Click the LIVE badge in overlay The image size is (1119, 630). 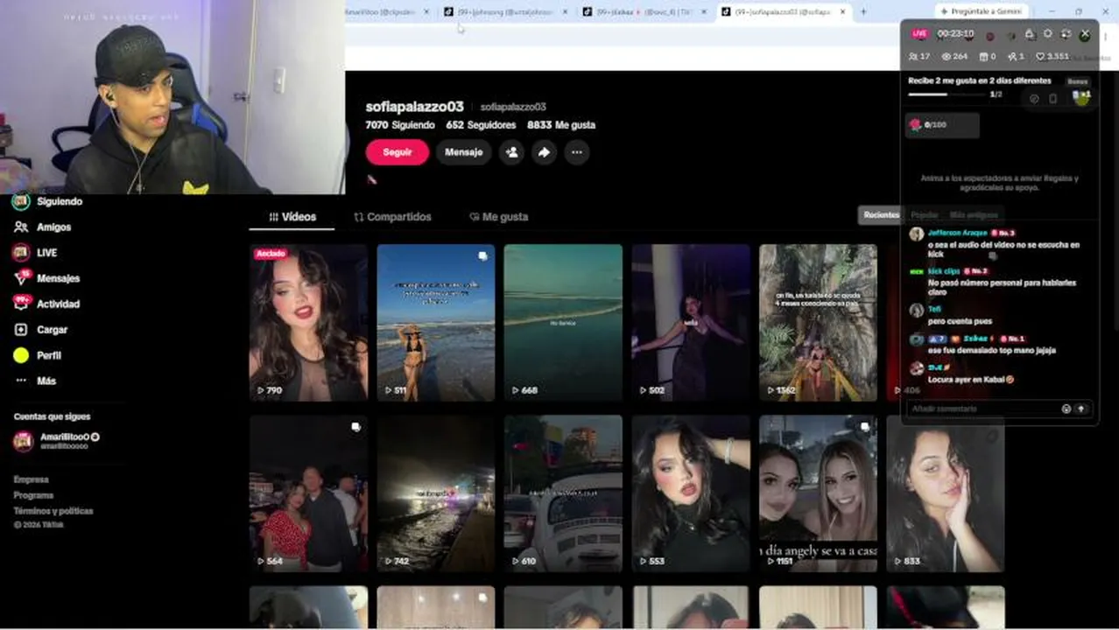919,33
